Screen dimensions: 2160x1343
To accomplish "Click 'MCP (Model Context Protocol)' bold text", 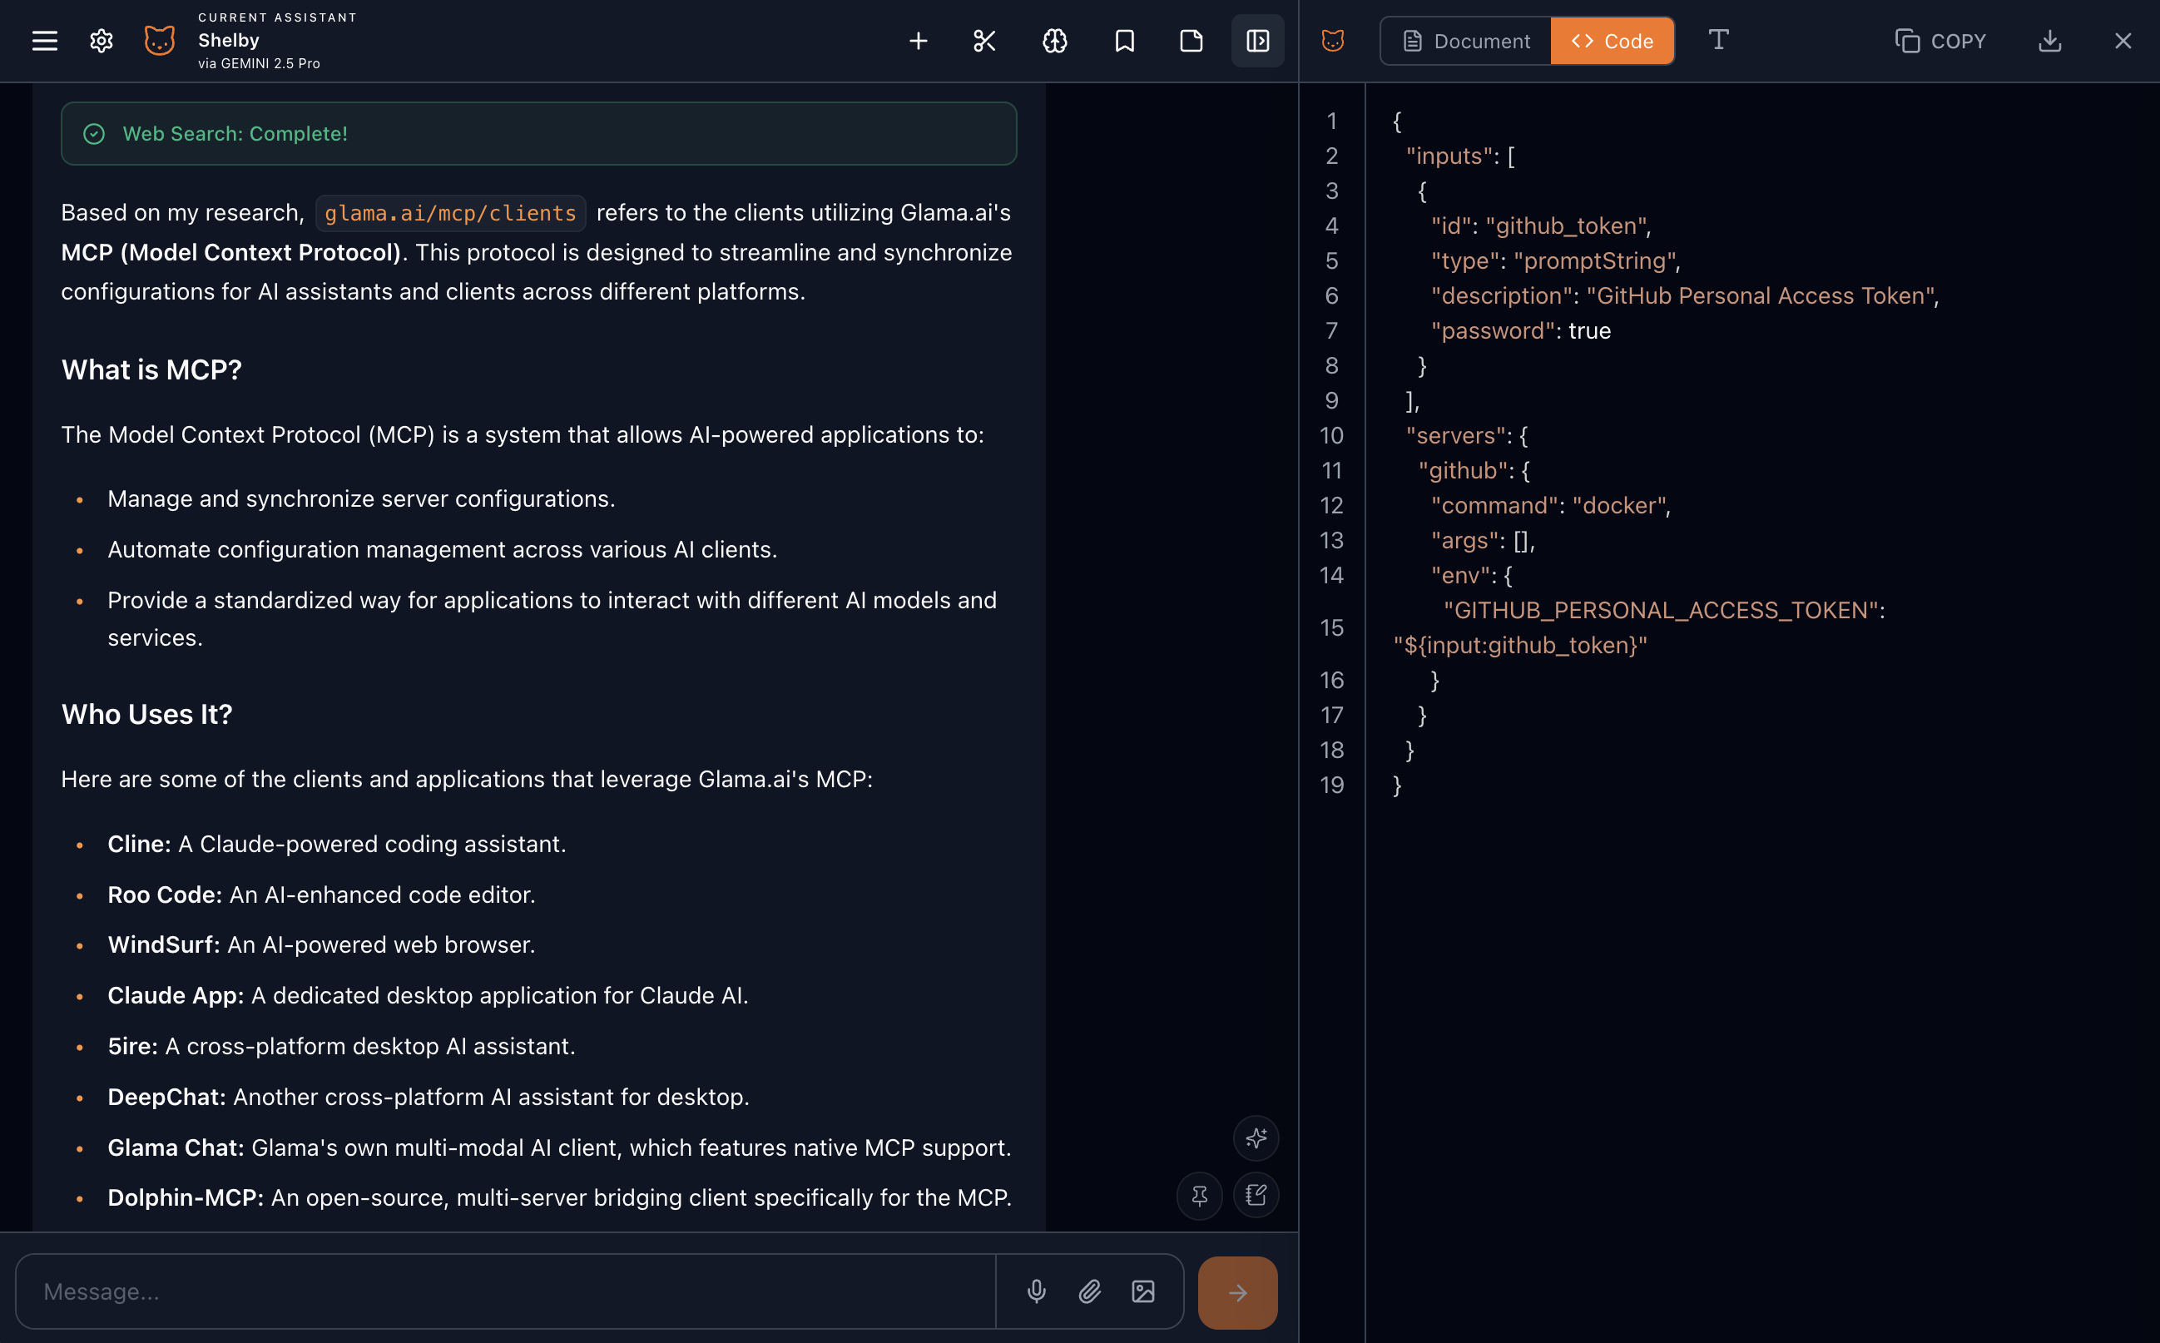I will click(231, 252).
